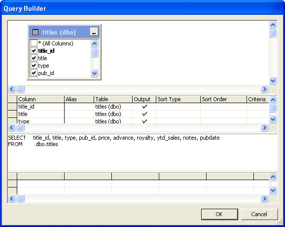
Task: Click the column list scroll-down arrow
Action: [94, 74]
